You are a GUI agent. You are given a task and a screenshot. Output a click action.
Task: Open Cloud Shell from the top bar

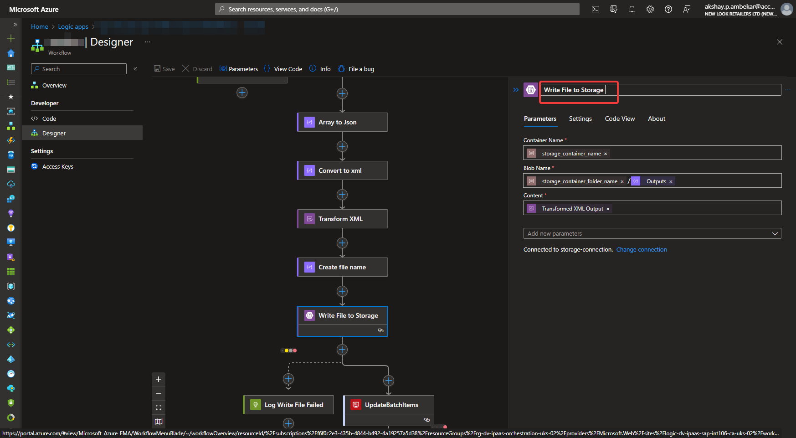pos(595,9)
